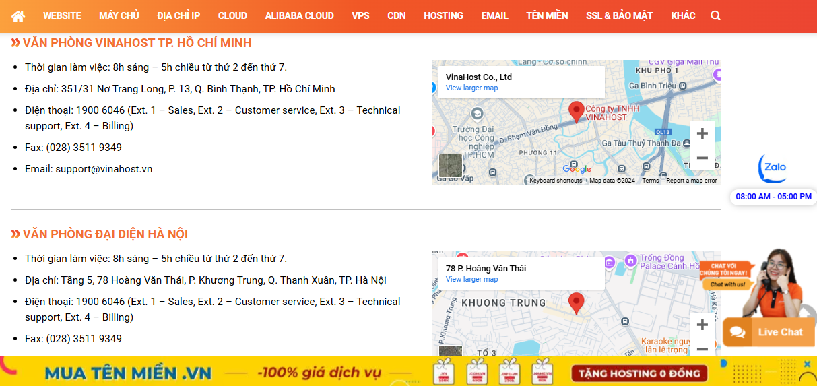Open the SSL & BẢO MẬT menu

point(620,15)
